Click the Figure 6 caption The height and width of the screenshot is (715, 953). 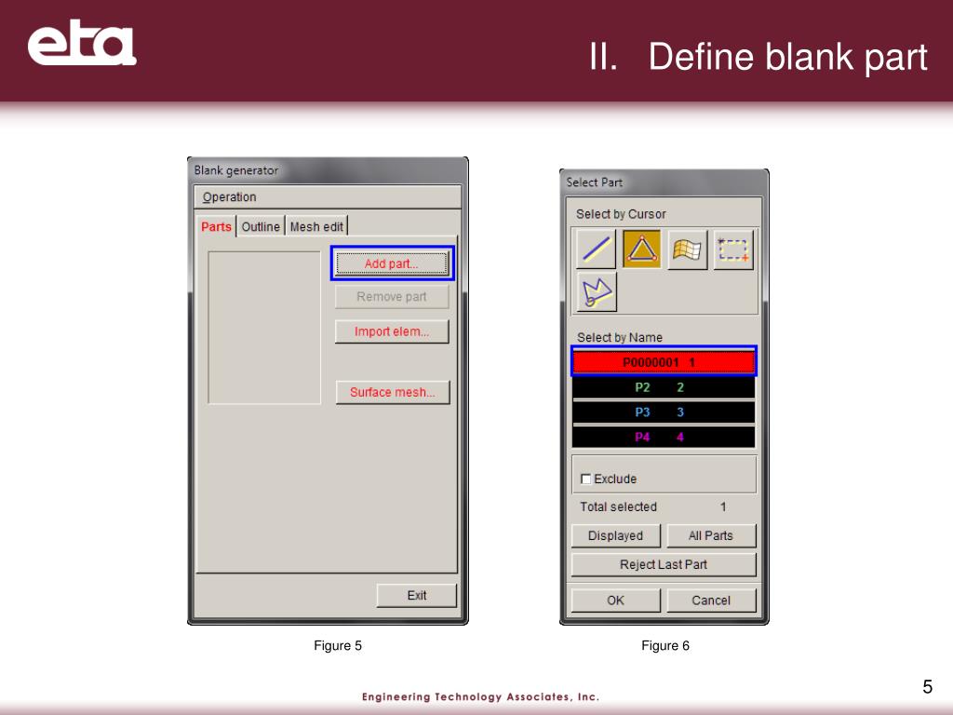click(665, 646)
